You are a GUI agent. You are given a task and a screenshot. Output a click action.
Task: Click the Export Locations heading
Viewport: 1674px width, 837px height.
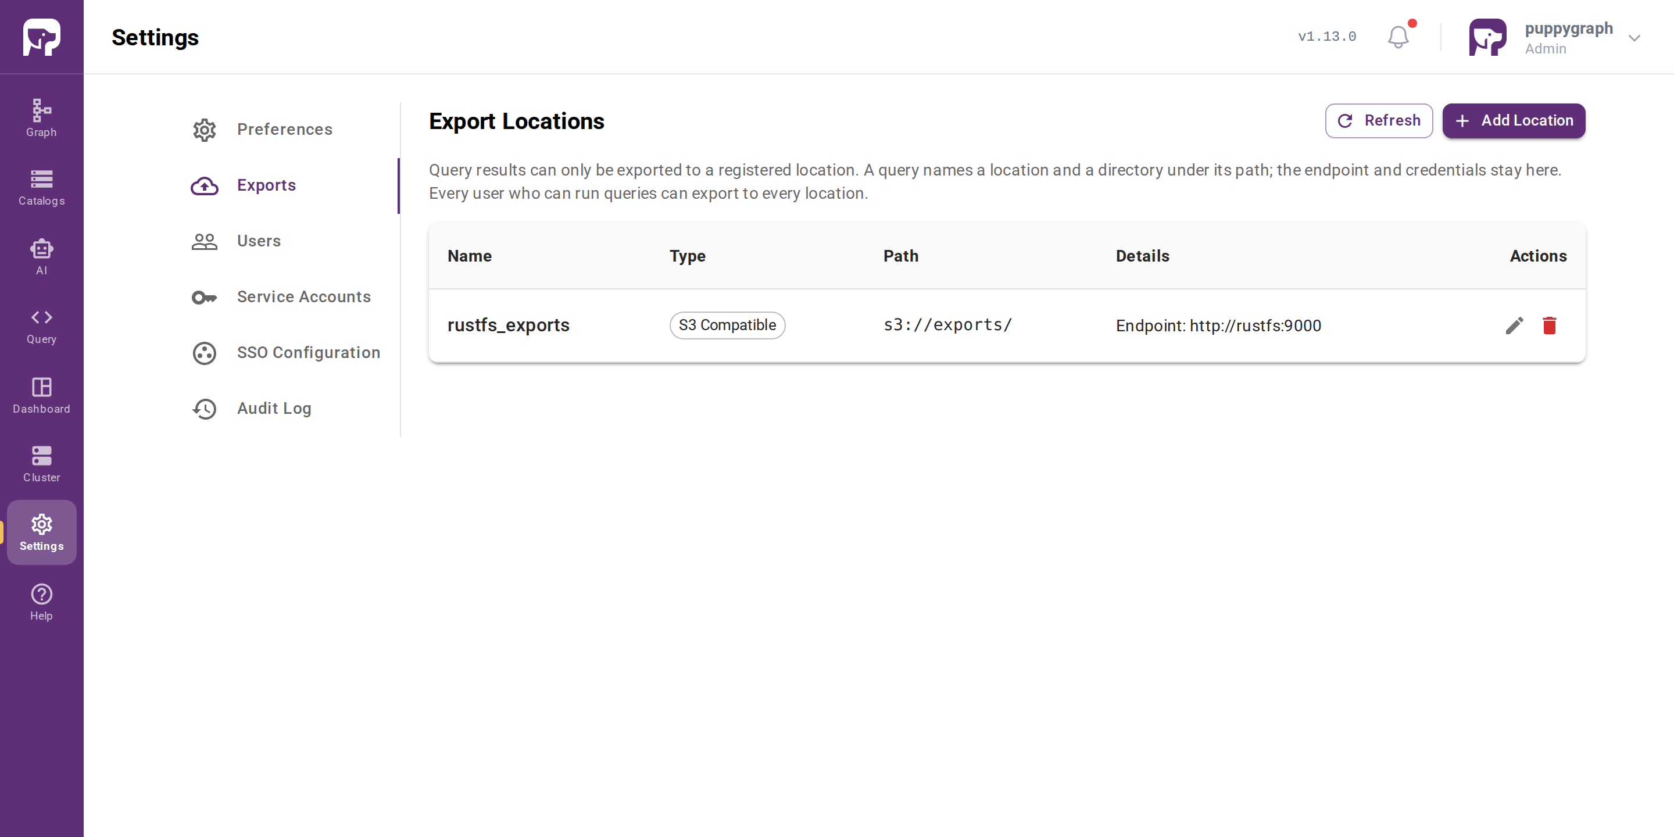tap(517, 121)
